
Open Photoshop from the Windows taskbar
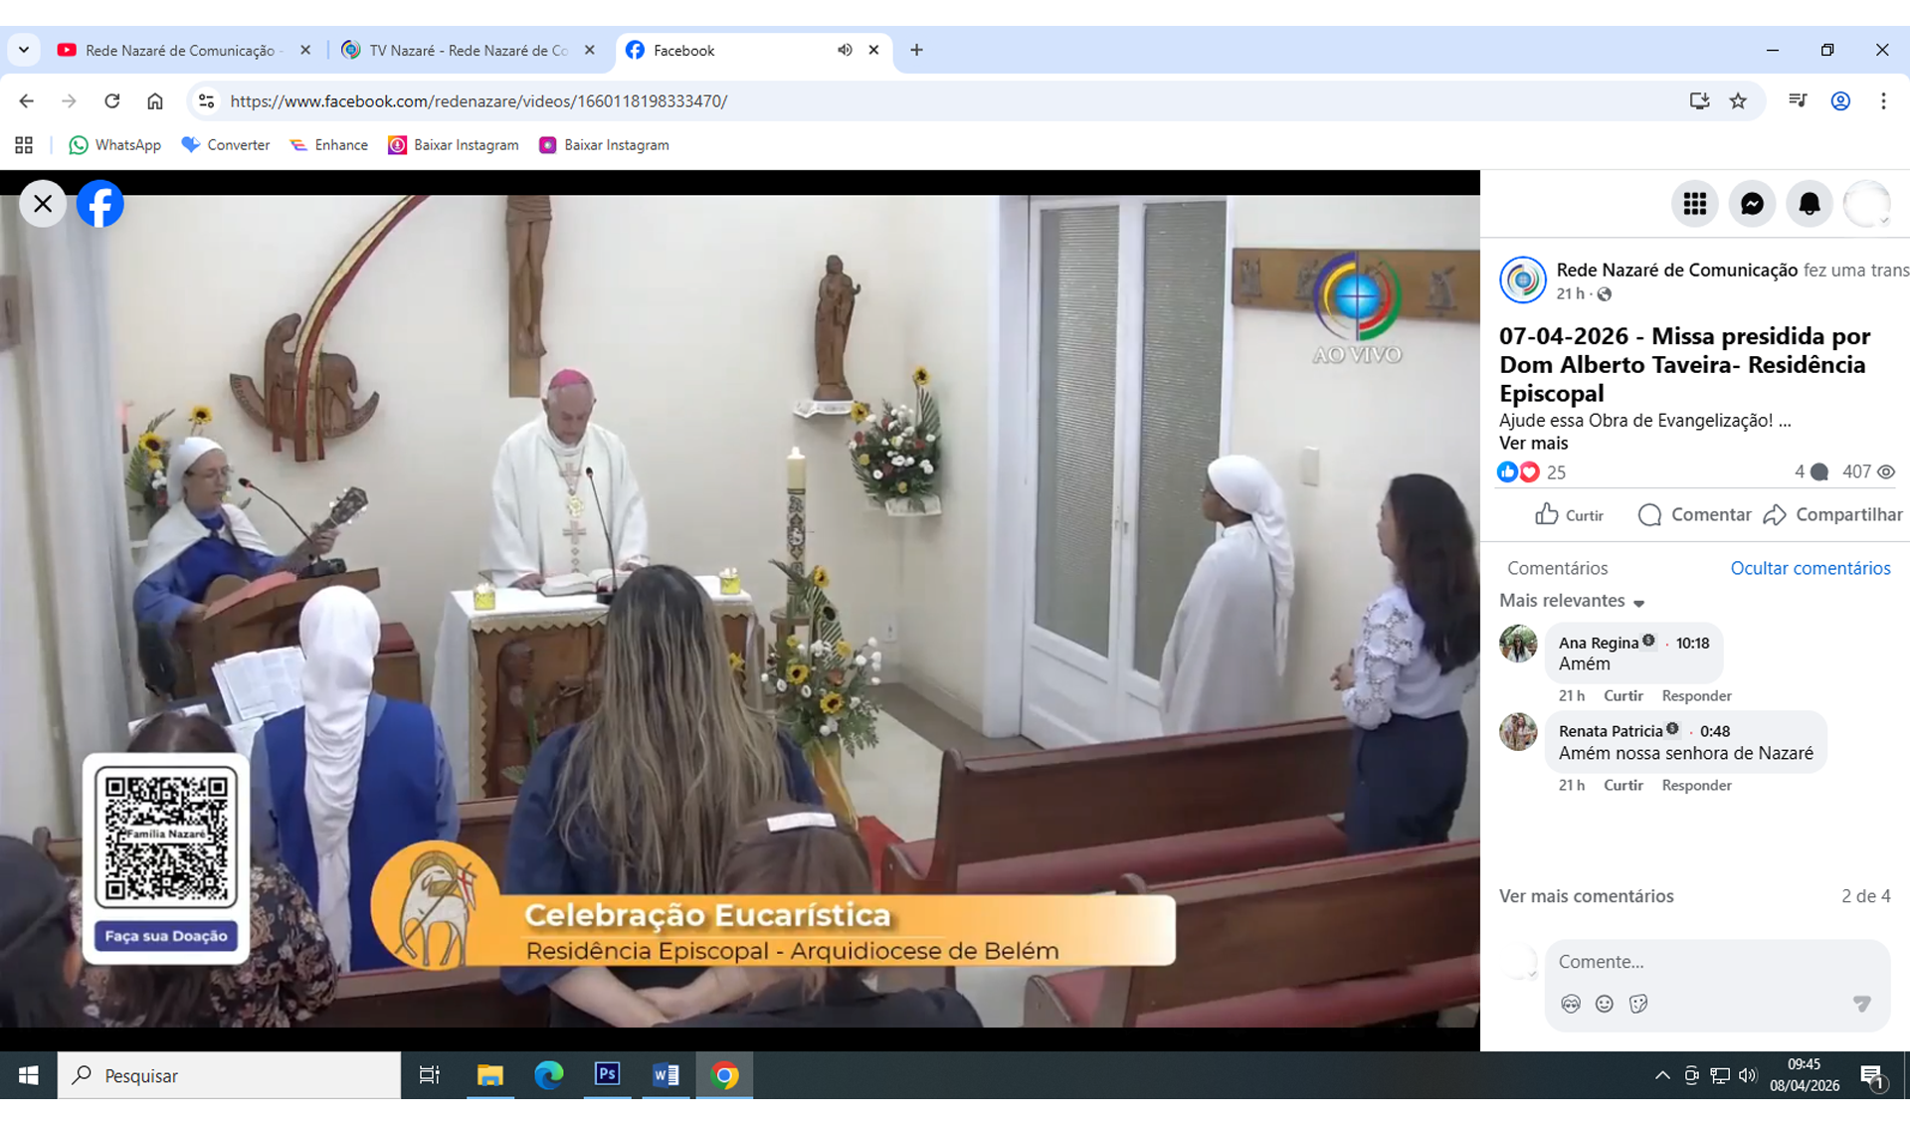tap(607, 1075)
